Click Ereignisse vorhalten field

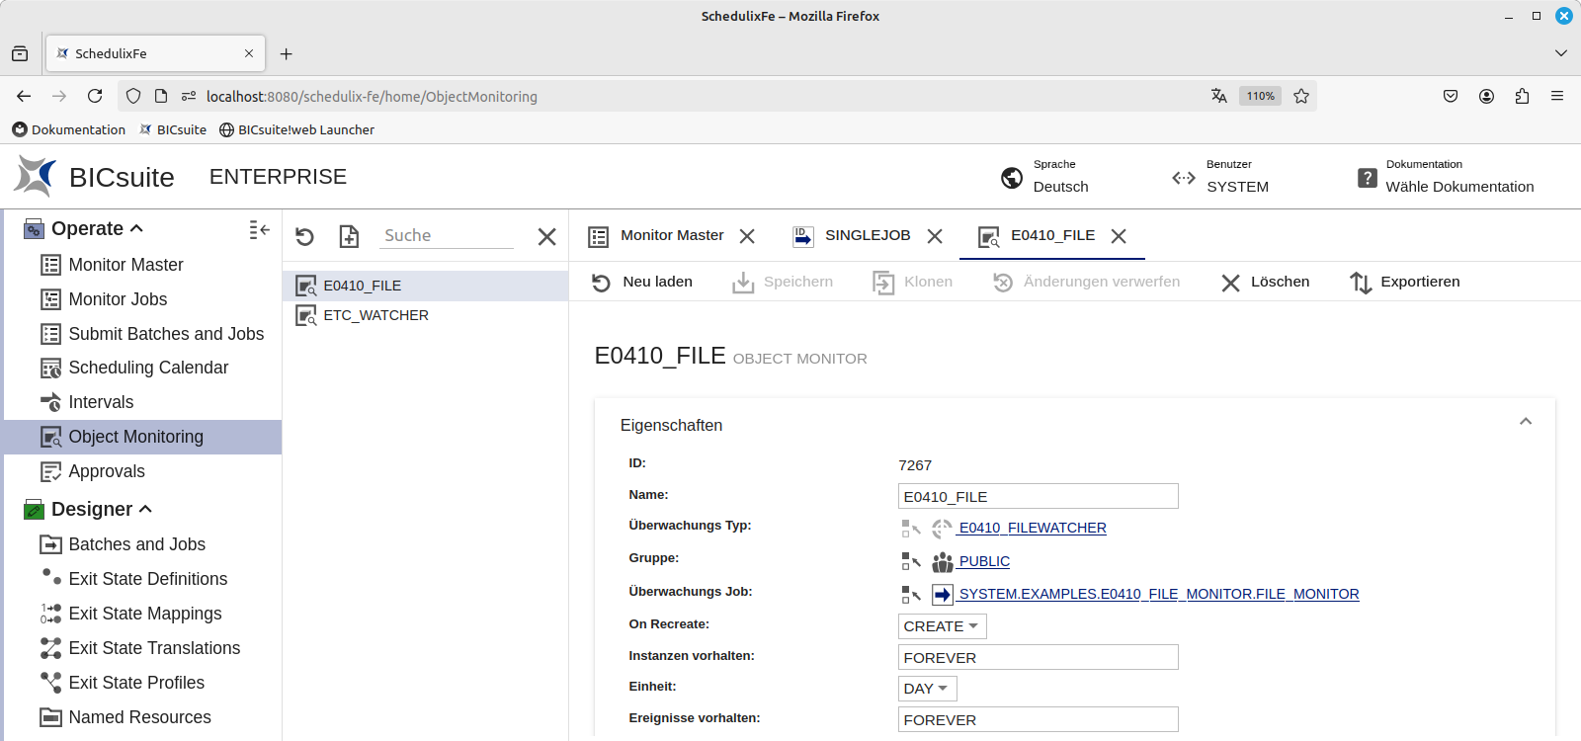click(1039, 719)
